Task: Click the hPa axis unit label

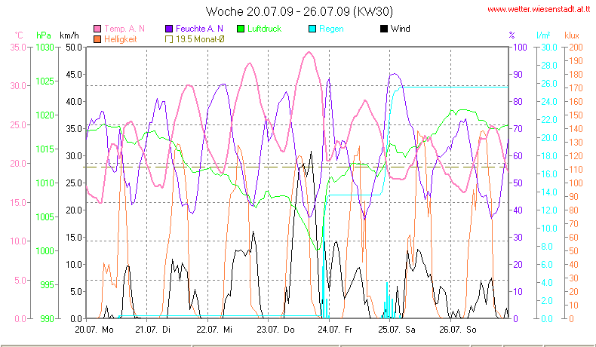Action: click(x=43, y=35)
